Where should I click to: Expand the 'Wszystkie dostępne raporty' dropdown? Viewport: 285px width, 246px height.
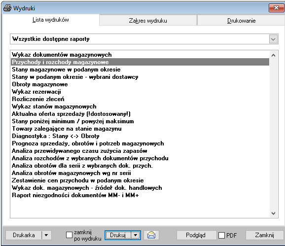[273, 39]
